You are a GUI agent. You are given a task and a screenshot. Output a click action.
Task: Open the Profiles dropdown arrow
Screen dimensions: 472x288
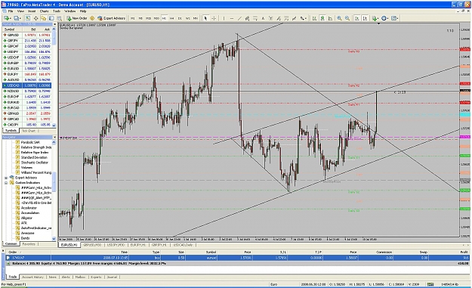click(21, 18)
